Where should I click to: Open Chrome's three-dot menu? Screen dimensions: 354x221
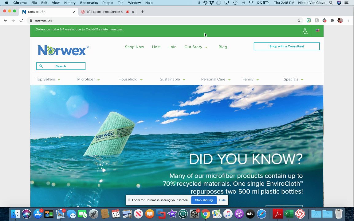tap(348, 21)
